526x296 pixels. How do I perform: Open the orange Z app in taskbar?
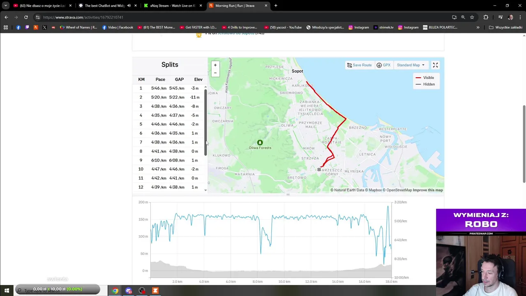155,291
